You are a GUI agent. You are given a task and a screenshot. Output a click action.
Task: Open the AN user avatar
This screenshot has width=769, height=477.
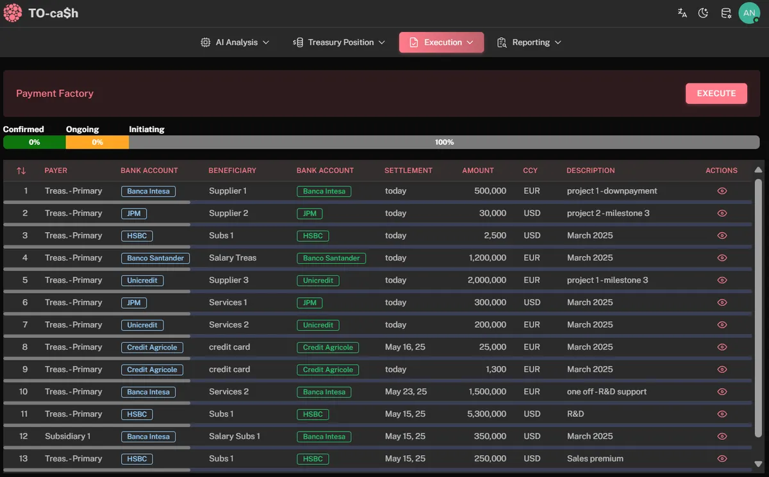pos(749,13)
